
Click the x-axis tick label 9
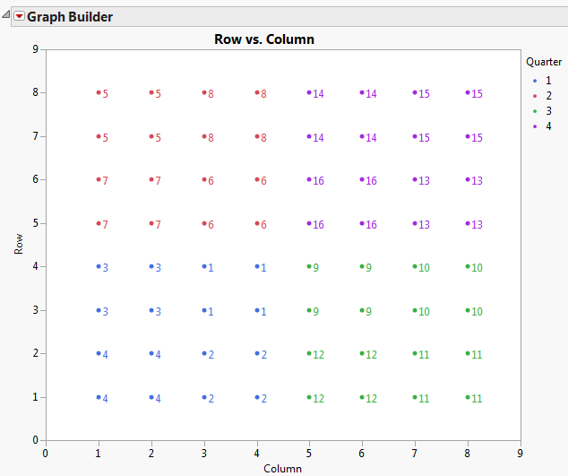point(521,452)
